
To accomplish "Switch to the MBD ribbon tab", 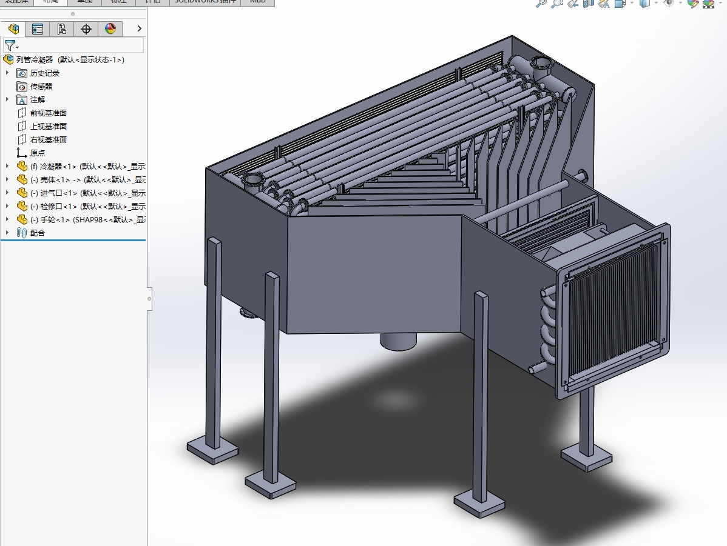I will (x=258, y=2).
